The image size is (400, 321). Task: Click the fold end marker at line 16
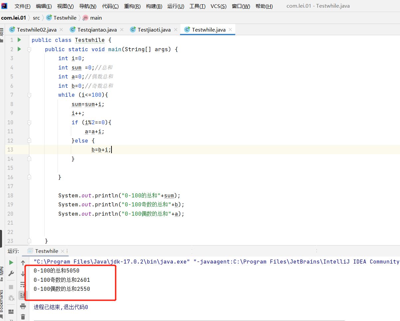pyautogui.click(x=29, y=177)
